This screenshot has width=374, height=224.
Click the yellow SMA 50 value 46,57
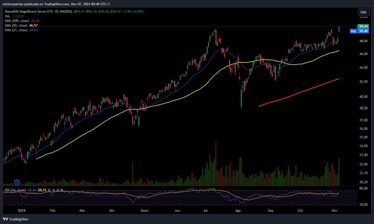[33, 25]
